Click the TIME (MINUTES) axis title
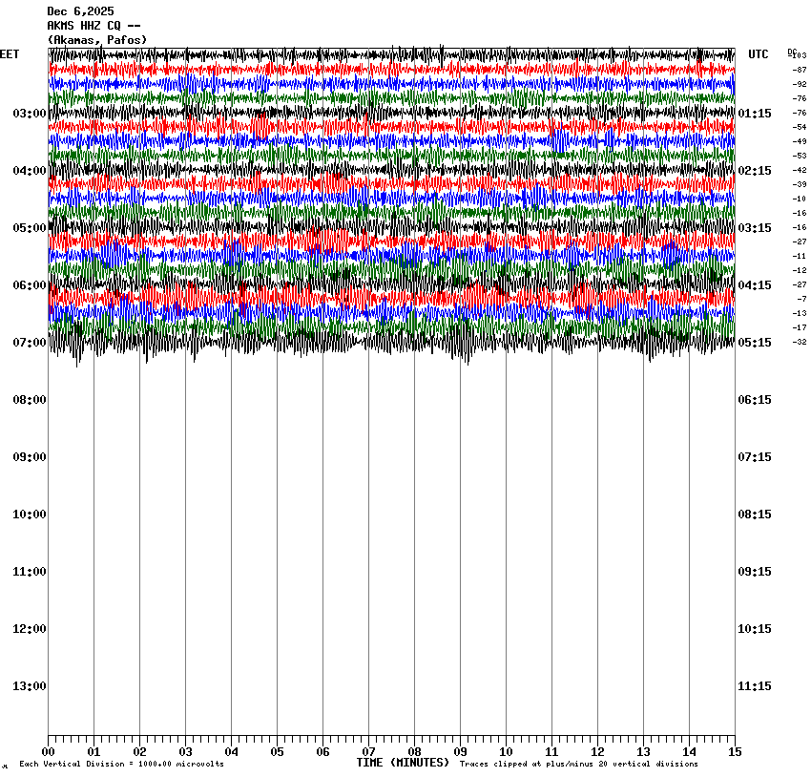The height and width of the screenshot is (777, 811). (x=403, y=763)
